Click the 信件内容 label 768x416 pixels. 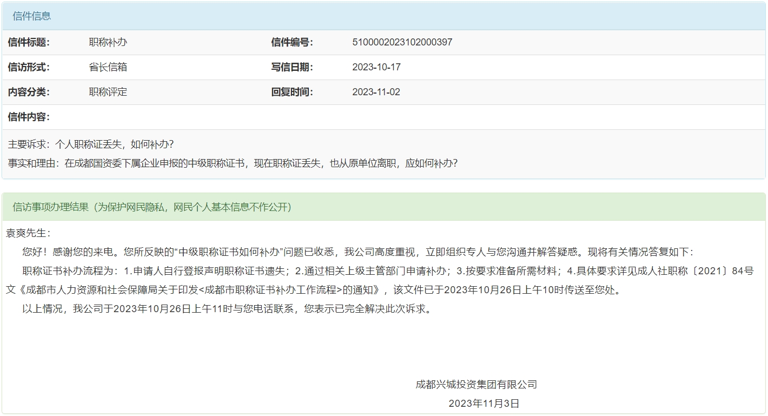tap(29, 117)
